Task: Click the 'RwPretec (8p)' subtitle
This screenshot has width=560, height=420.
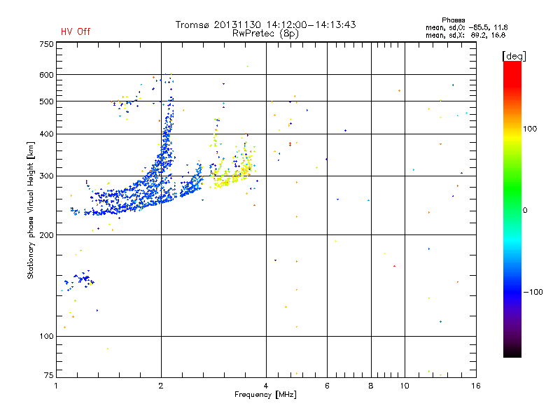Action: [265, 34]
